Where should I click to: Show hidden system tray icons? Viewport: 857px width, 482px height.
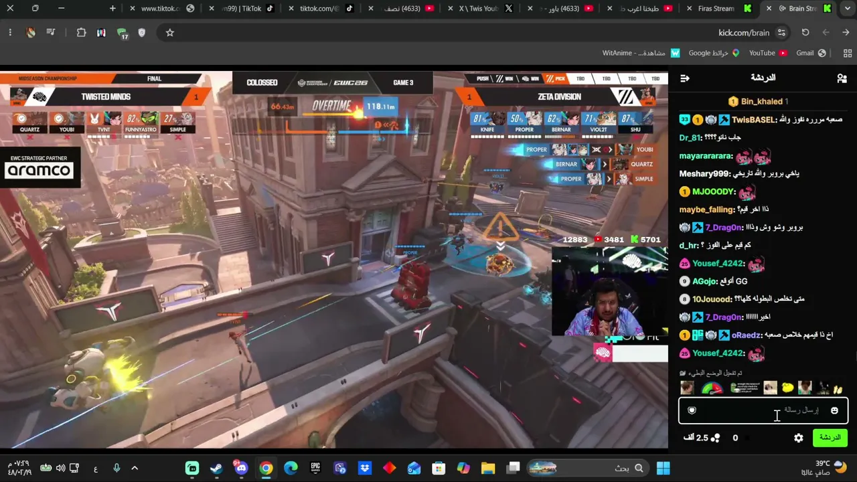point(135,468)
